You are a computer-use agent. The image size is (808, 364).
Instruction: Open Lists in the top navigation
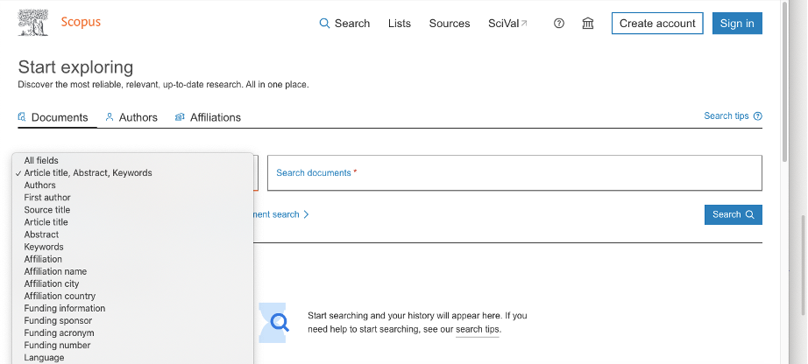(x=400, y=24)
